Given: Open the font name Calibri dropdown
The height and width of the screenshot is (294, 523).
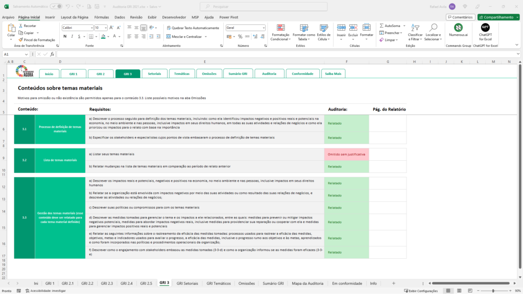Looking at the screenshot, I should [92, 28].
